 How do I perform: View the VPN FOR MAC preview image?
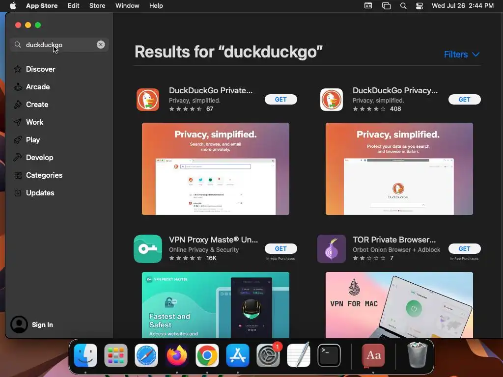click(x=399, y=305)
